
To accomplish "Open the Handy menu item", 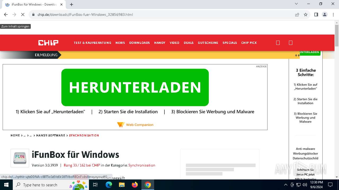I will coord(160,43).
